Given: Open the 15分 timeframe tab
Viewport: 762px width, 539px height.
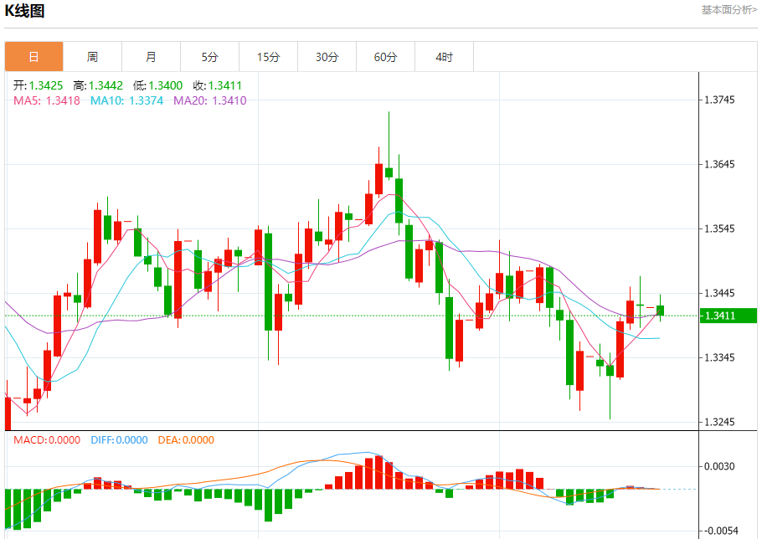Looking at the screenshot, I should tap(268, 57).
